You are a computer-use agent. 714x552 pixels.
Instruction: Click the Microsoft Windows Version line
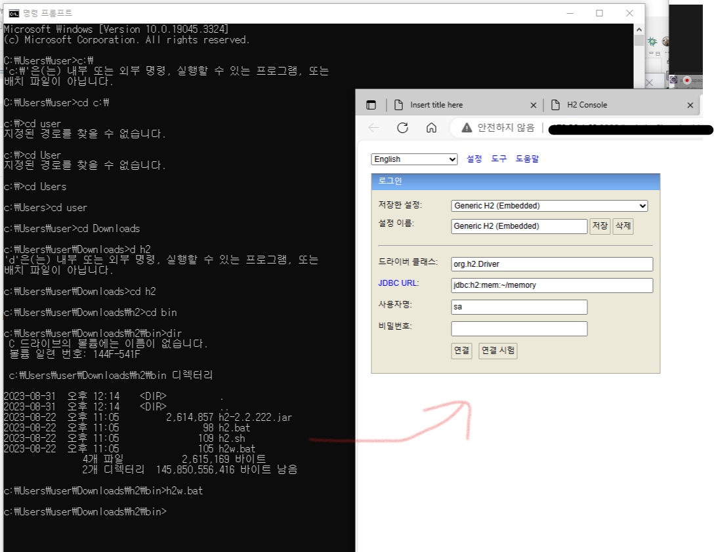(x=116, y=30)
